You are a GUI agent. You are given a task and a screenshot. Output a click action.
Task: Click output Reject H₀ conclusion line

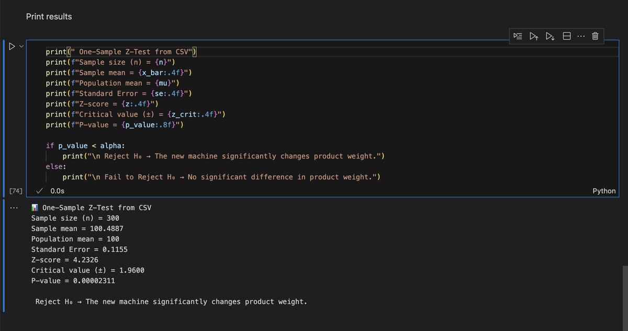click(171, 302)
